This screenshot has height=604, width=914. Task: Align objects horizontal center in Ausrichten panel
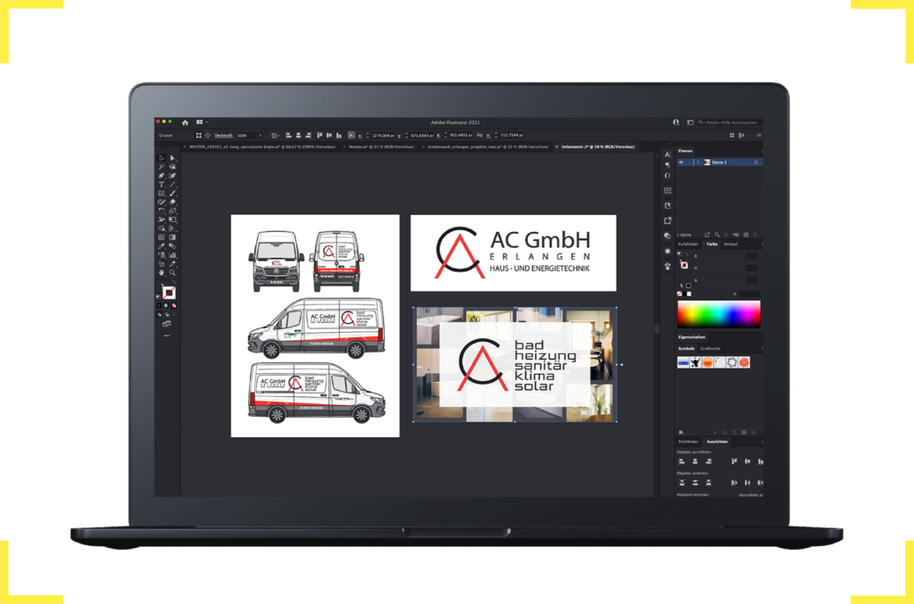pyautogui.click(x=694, y=461)
